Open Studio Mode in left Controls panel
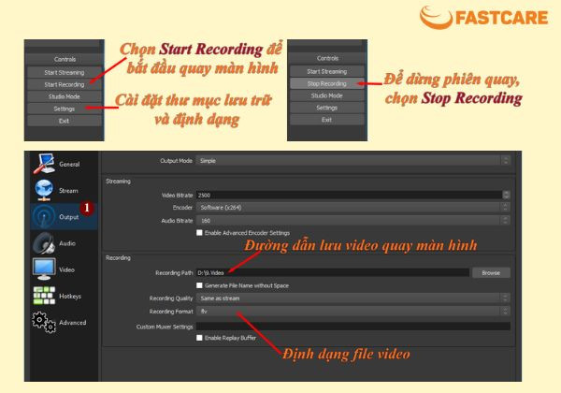The width and height of the screenshot is (561, 393). (65, 96)
